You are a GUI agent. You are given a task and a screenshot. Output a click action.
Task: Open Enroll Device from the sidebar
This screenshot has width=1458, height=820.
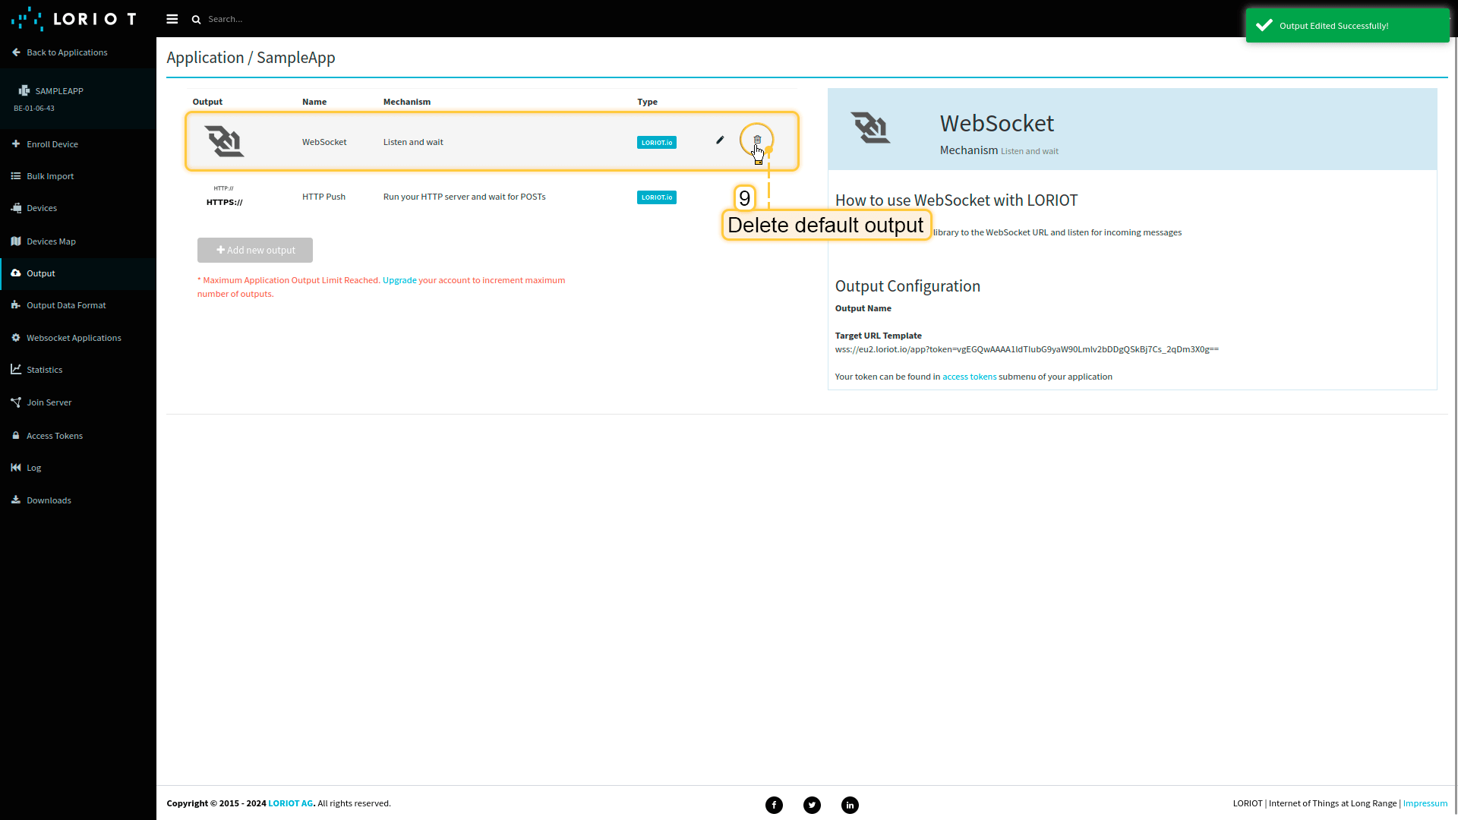52,144
